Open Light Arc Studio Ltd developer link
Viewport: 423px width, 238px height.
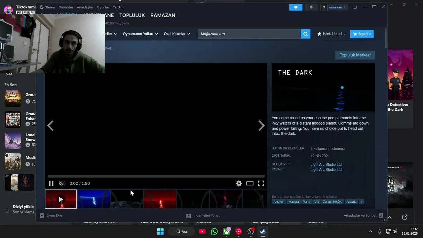pos(326,164)
